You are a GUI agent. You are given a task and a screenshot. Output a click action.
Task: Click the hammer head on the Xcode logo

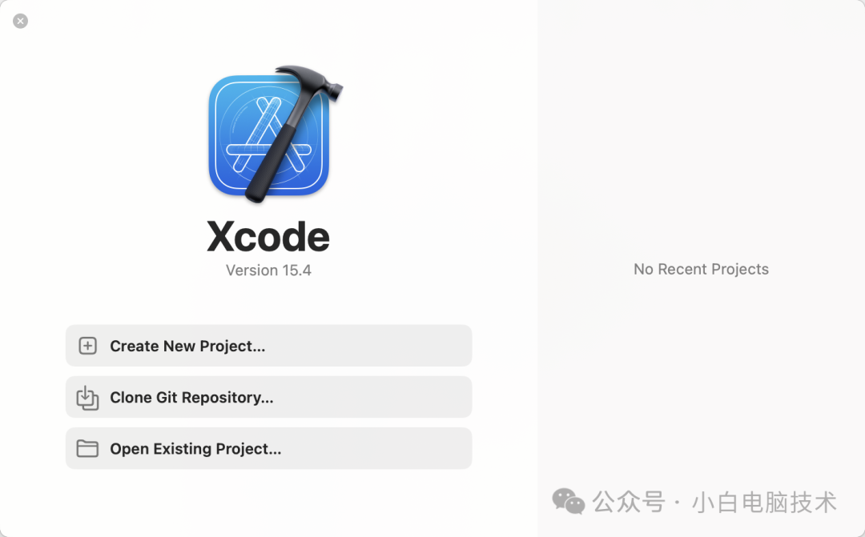point(310,81)
